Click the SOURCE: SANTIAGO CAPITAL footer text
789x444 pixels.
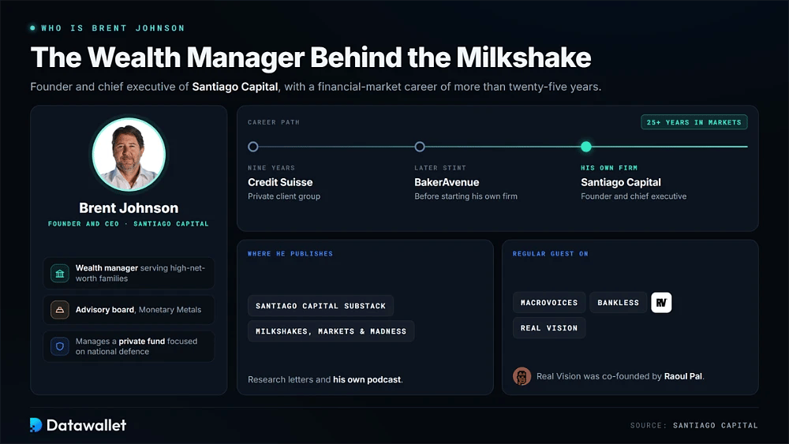[694, 425]
